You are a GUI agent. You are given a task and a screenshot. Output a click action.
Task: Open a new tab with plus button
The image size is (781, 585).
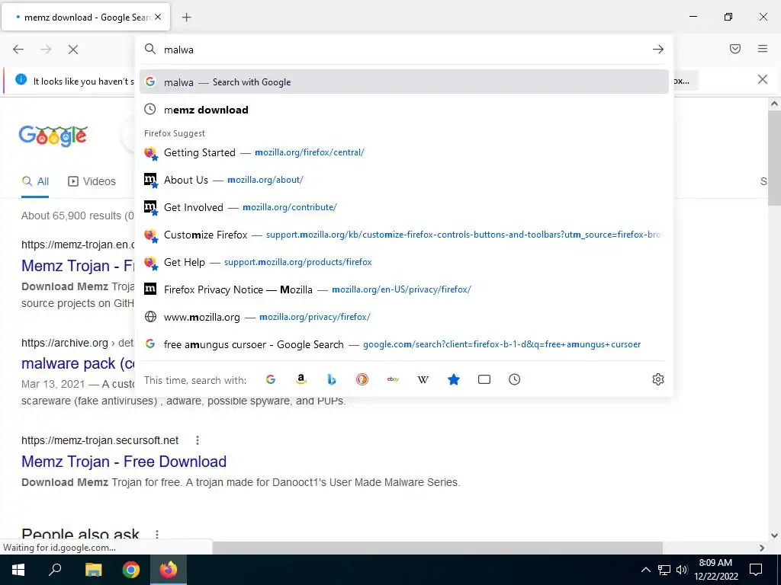pos(186,18)
